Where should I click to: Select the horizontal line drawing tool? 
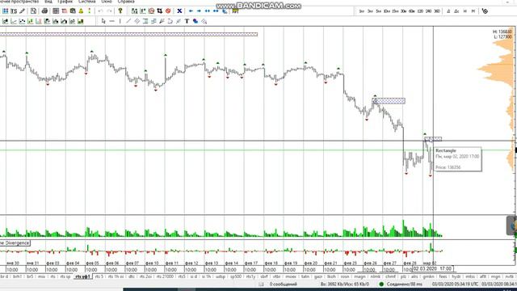(112, 21)
